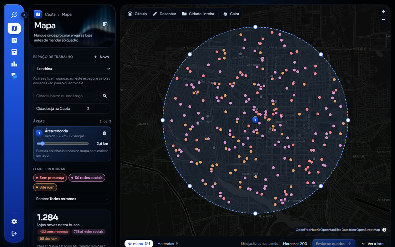Select the Círculo drawing tool

tap(137, 14)
